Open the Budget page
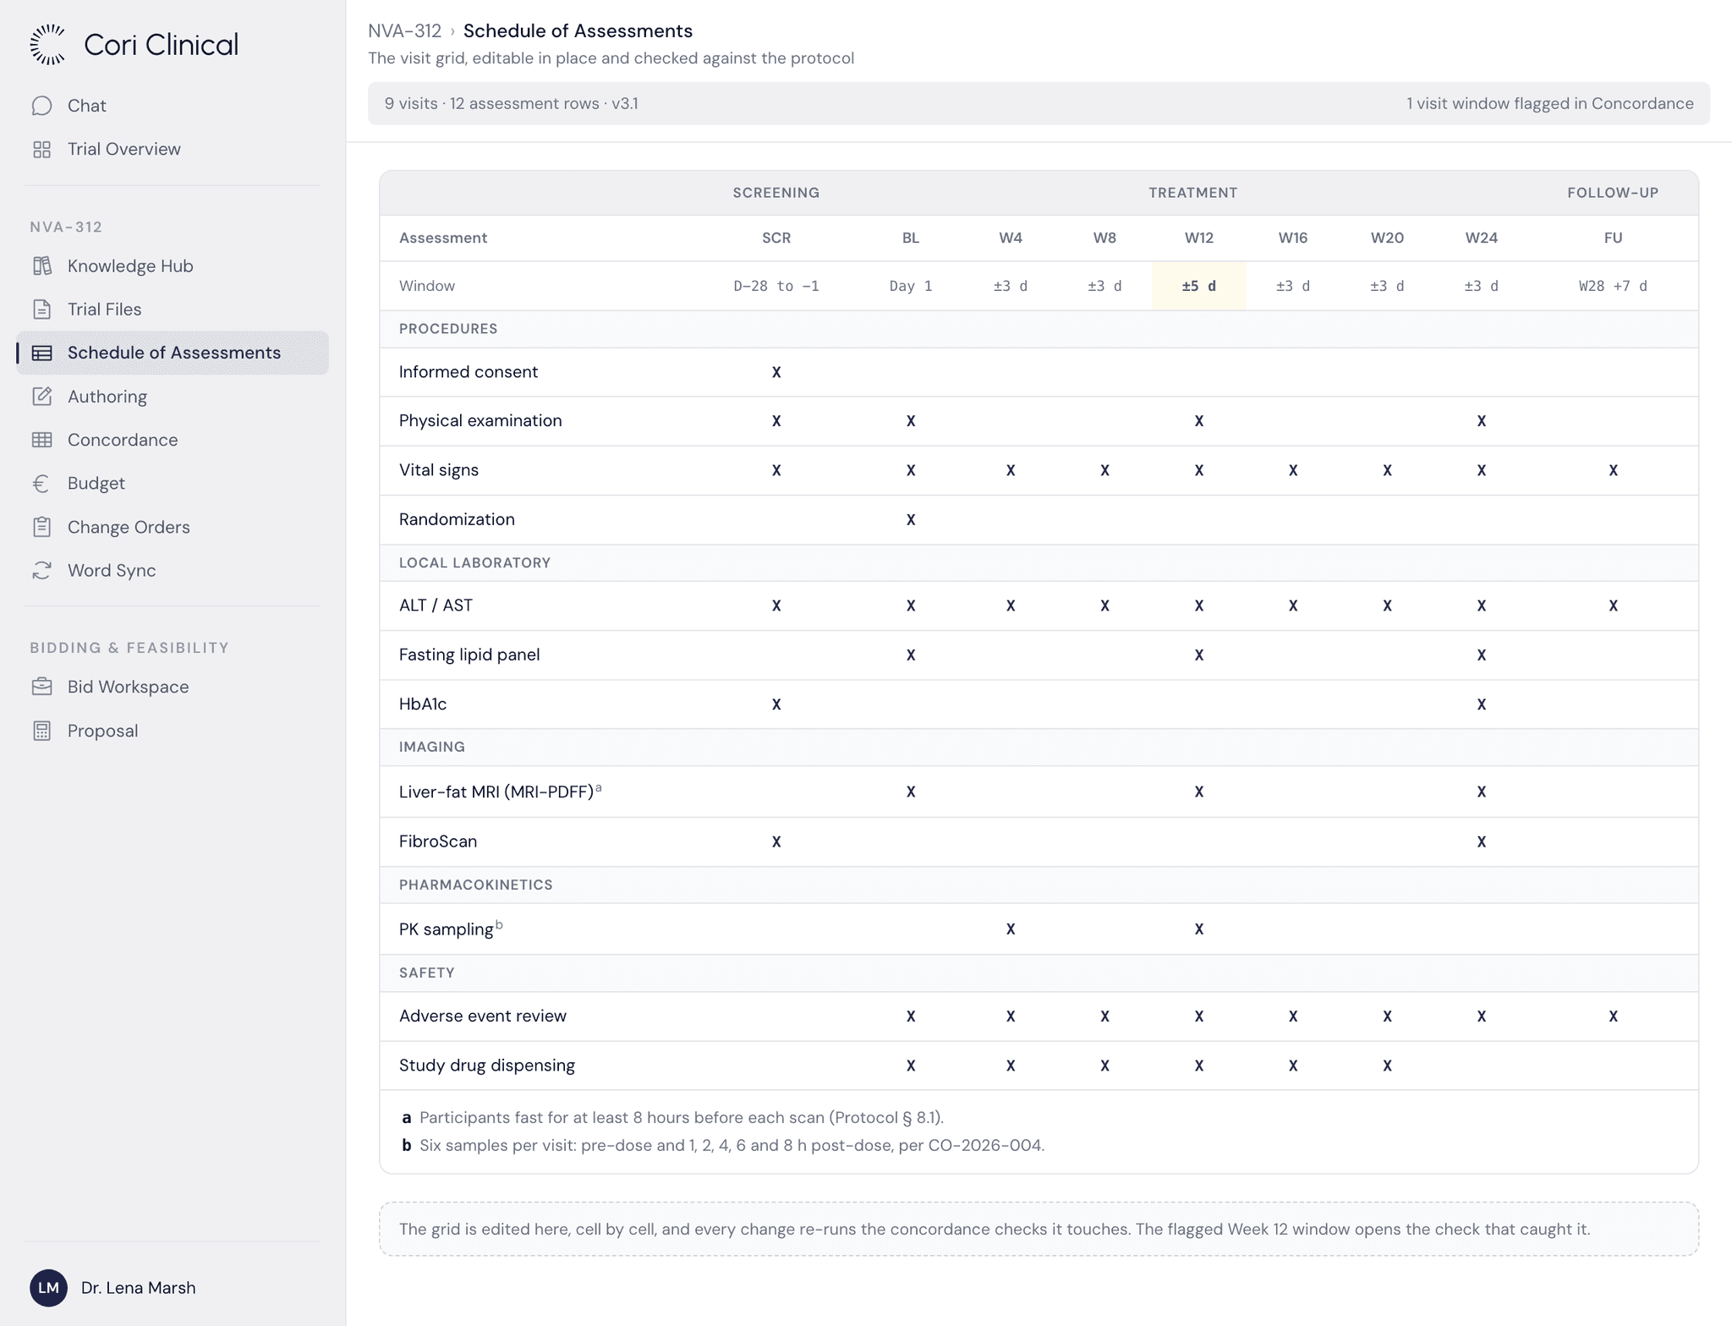The height and width of the screenshot is (1326, 1732). coord(173,484)
